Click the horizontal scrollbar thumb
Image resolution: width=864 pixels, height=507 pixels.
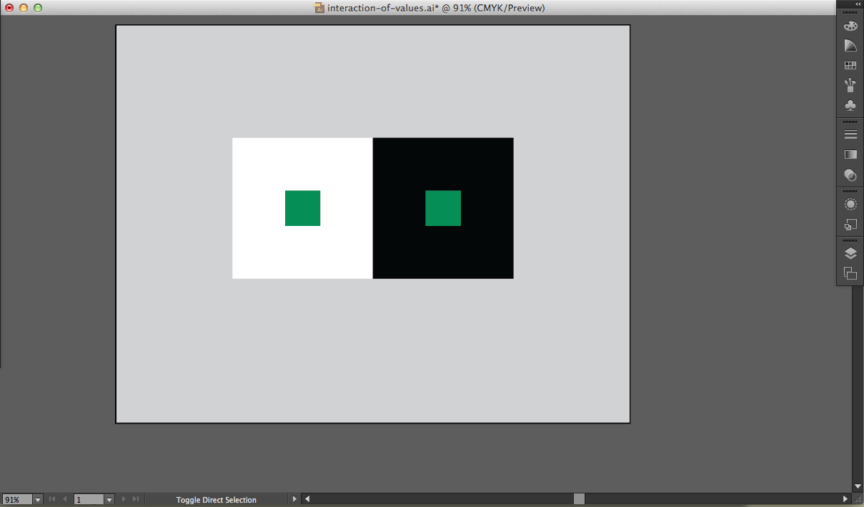(x=579, y=499)
